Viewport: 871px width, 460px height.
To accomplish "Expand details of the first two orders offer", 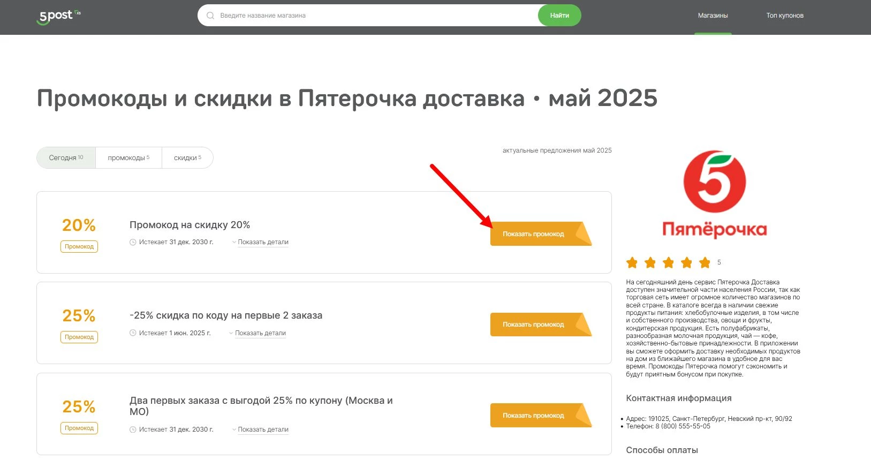I will point(260,333).
